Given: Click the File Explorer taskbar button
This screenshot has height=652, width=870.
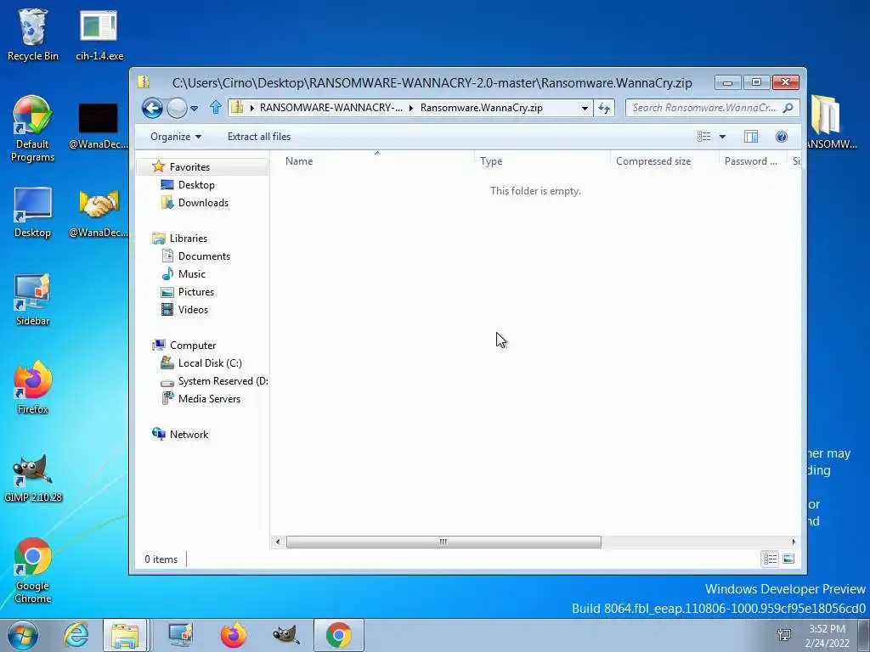Looking at the screenshot, I should 126,635.
